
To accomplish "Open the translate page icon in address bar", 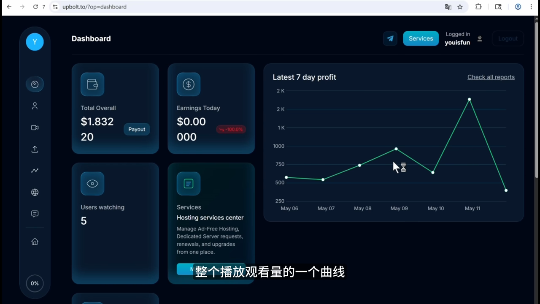I will coord(448,7).
